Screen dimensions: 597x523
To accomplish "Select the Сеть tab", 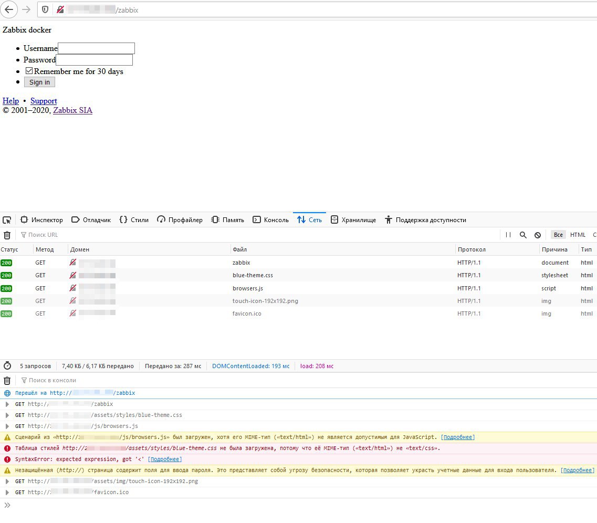I will 310,220.
